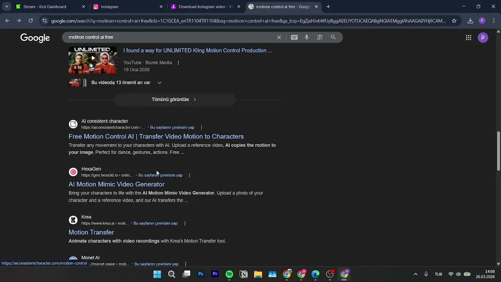501x282 pixels.
Task: Open Microsoft Edge from the taskbar
Action: point(315,274)
